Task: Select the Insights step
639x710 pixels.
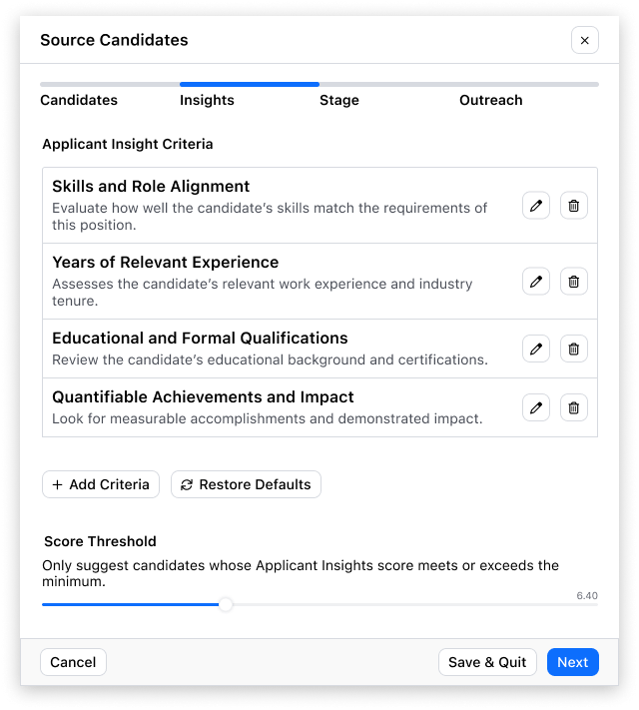Action: pyautogui.click(x=207, y=100)
